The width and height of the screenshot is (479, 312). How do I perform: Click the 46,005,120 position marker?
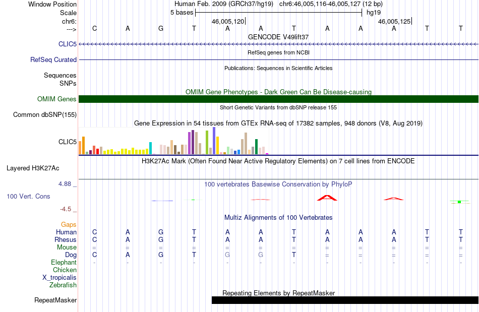pyautogui.click(x=228, y=21)
